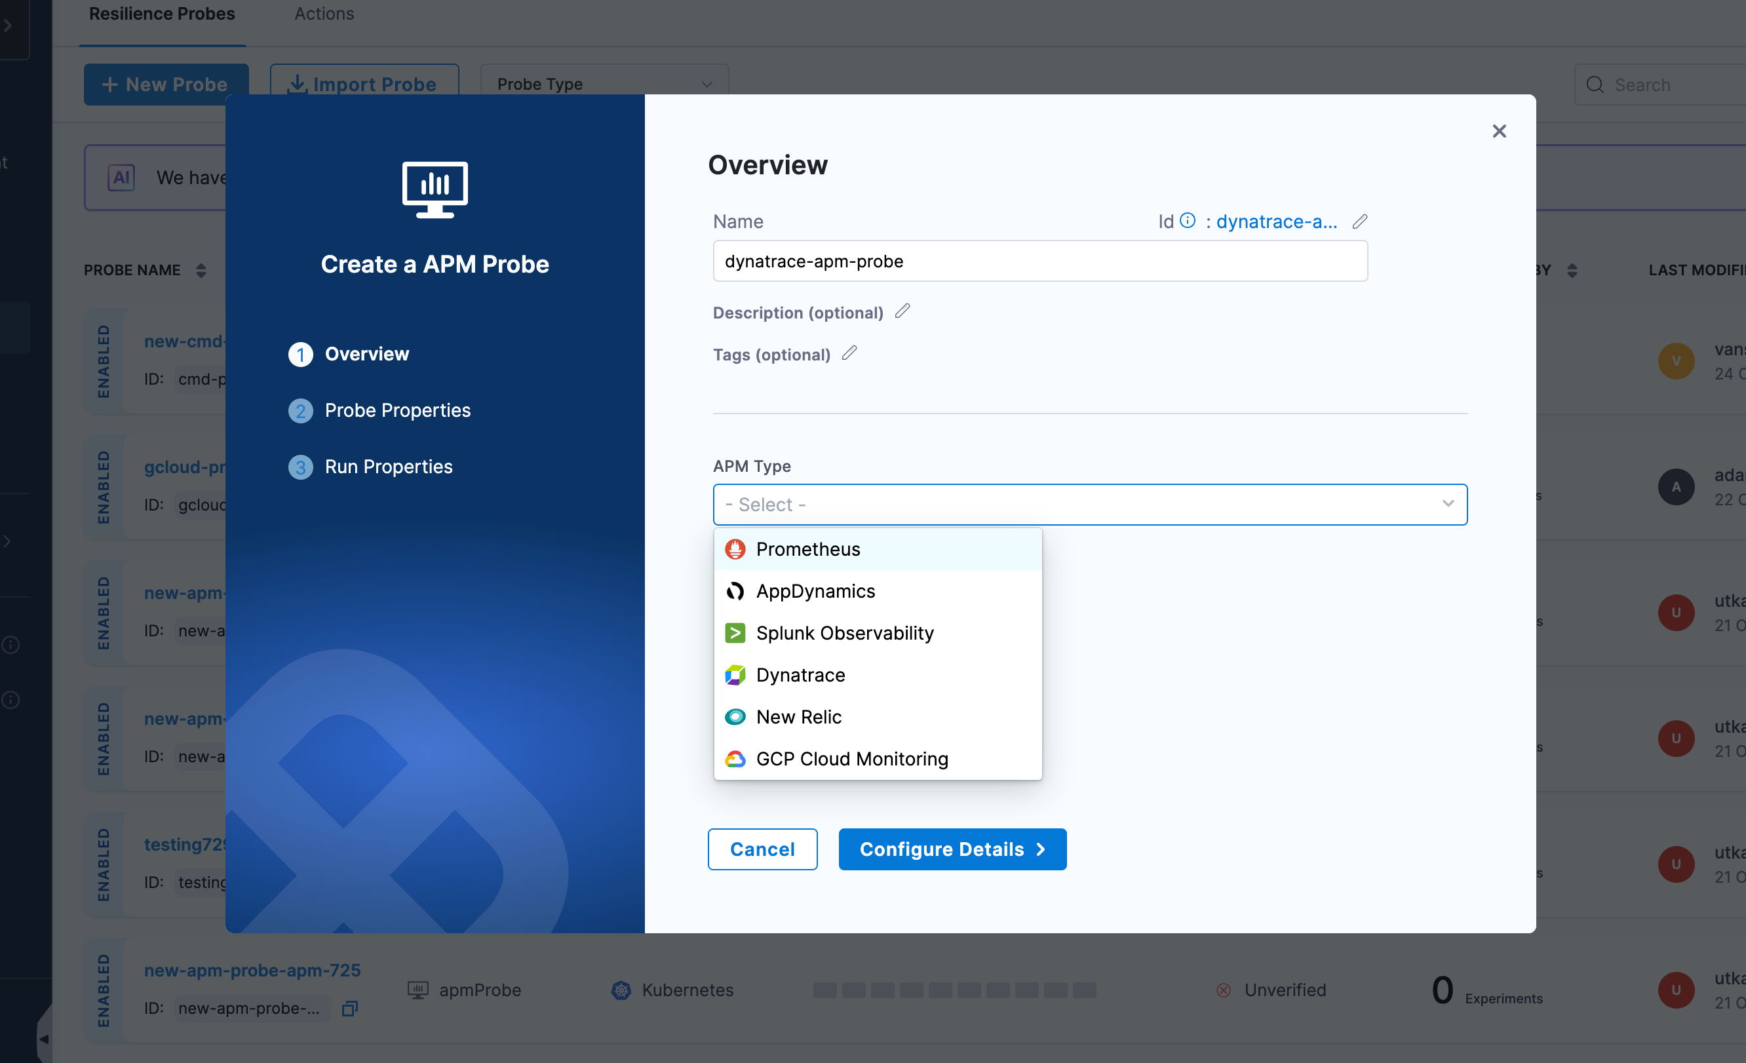Open the new-apm-probe-apm-725 probe link
This screenshot has height=1063, width=1746.
click(x=252, y=970)
